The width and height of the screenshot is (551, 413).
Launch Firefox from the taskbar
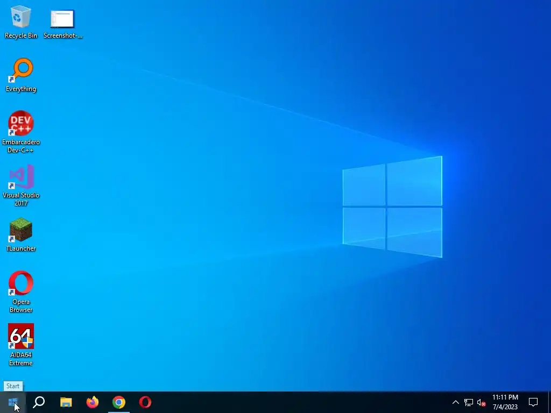point(93,402)
